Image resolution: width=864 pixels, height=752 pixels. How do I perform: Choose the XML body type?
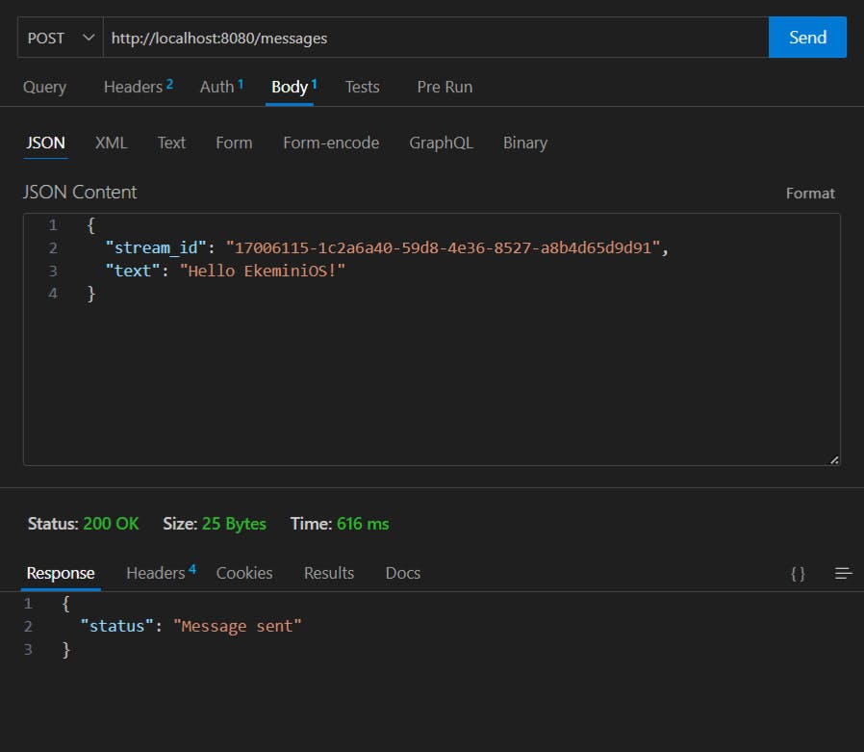coord(111,143)
